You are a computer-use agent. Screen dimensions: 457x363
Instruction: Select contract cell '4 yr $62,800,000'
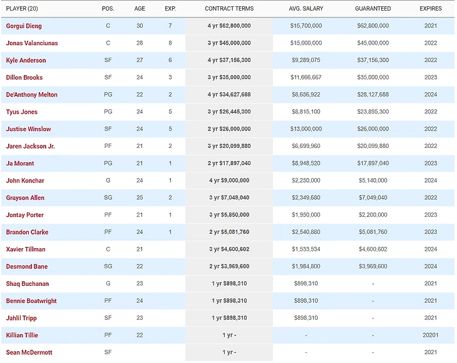229,26
